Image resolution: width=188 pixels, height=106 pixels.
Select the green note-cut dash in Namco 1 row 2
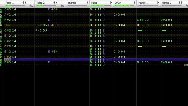[140, 30]
